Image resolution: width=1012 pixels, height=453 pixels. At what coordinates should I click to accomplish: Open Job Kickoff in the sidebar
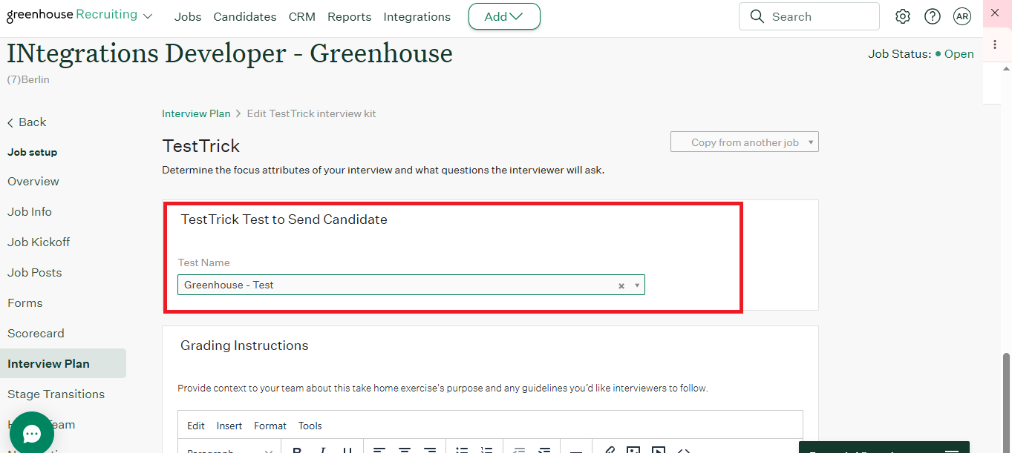(39, 242)
